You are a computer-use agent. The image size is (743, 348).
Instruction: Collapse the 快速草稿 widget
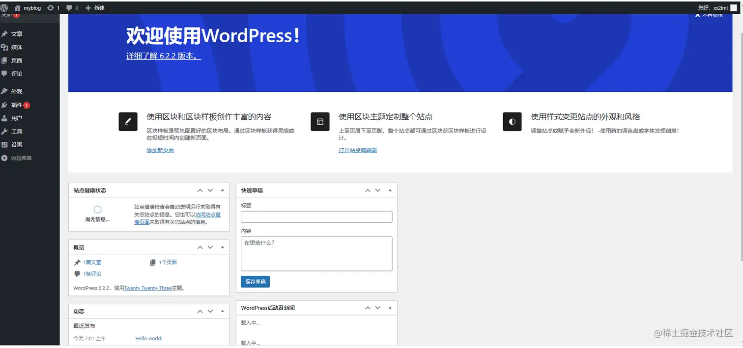(x=390, y=190)
